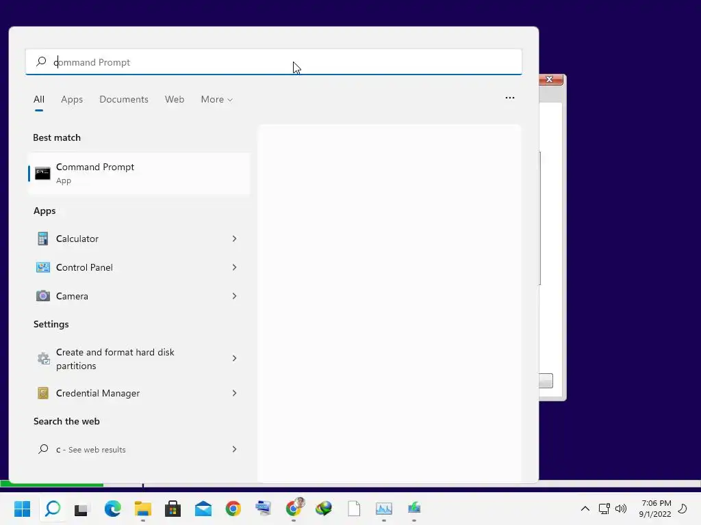
Task: Open the Control Panel result
Action: pyautogui.click(x=139, y=267)
